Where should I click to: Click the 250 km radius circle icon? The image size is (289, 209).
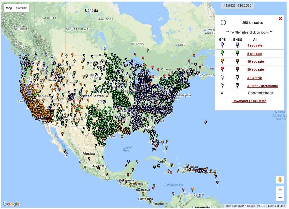coord(223,23)
